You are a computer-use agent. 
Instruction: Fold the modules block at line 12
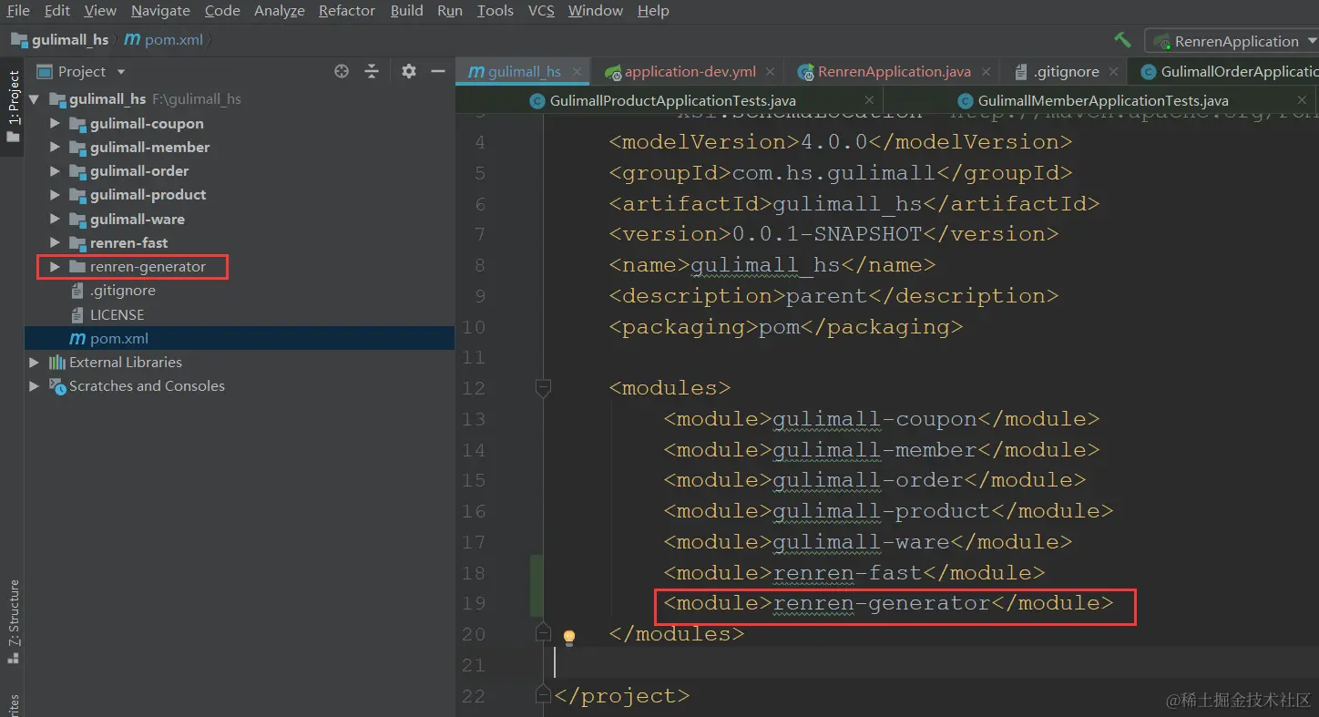point(543,388)
